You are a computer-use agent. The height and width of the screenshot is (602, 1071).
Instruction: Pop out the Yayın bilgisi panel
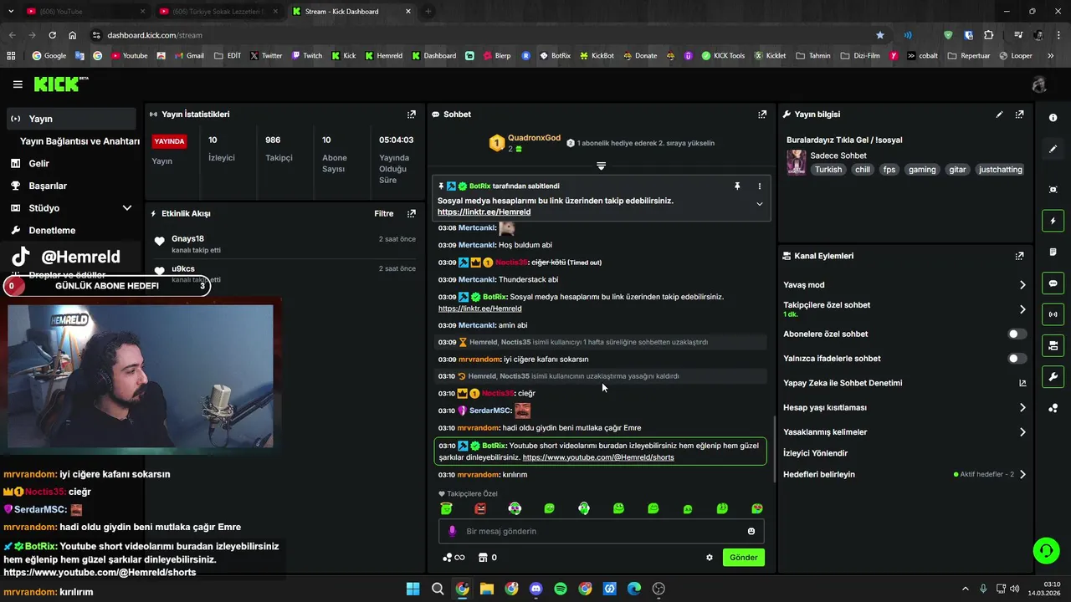pyautogui.click(x=1019, y=115)
